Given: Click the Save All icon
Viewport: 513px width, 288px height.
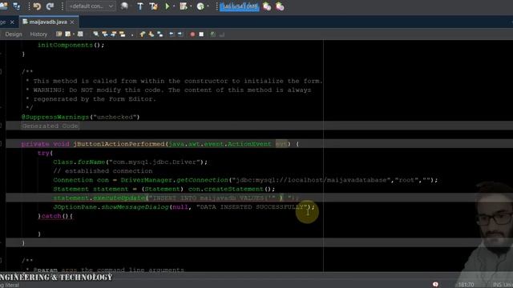Looking at the screenshot, I should coord(16,6).
